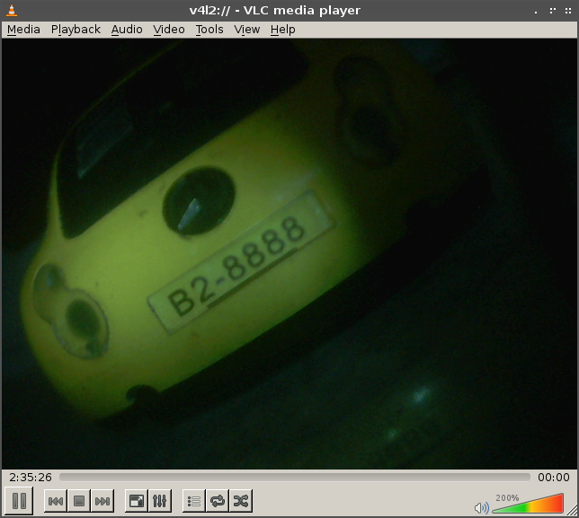Open the Media menu
579x518 pixels.
click(x=23, y=30)
